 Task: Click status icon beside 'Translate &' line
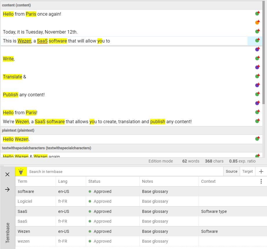pyautogui.click(x=257, y=76)
